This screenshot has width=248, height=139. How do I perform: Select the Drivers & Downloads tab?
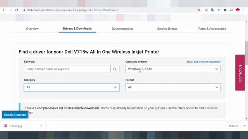pyautogui.click(x=77, y=29)
